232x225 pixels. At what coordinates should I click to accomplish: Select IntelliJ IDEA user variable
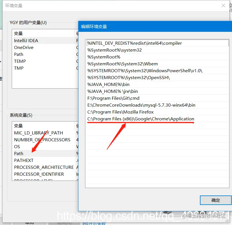(46, 40)
